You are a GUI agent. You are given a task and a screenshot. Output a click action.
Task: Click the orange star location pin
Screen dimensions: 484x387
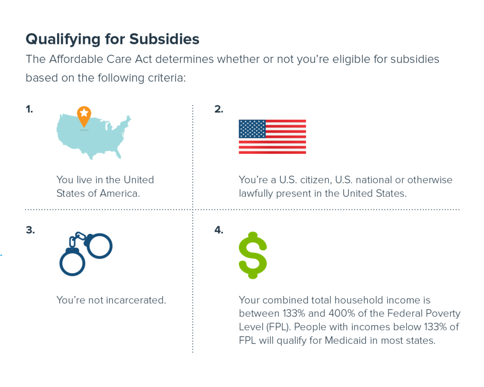[x=84, y=116]
